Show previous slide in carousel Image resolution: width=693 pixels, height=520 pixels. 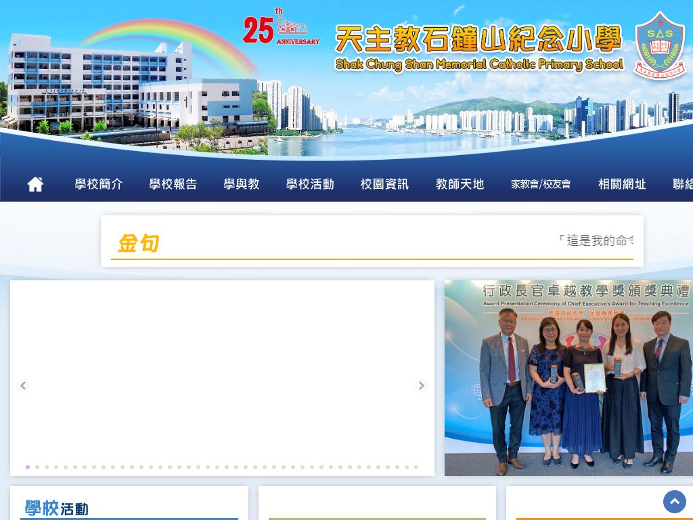pyautogui.click(x=23, y=385)
